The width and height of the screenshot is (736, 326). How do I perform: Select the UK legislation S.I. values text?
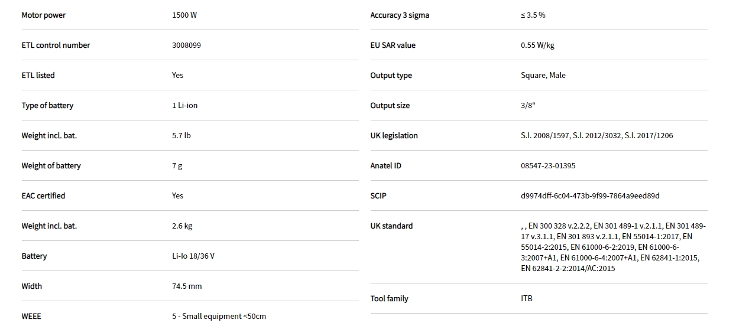point(596,136)
